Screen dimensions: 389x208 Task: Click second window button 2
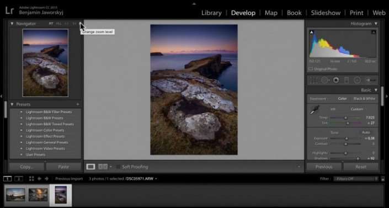(19, 179)
